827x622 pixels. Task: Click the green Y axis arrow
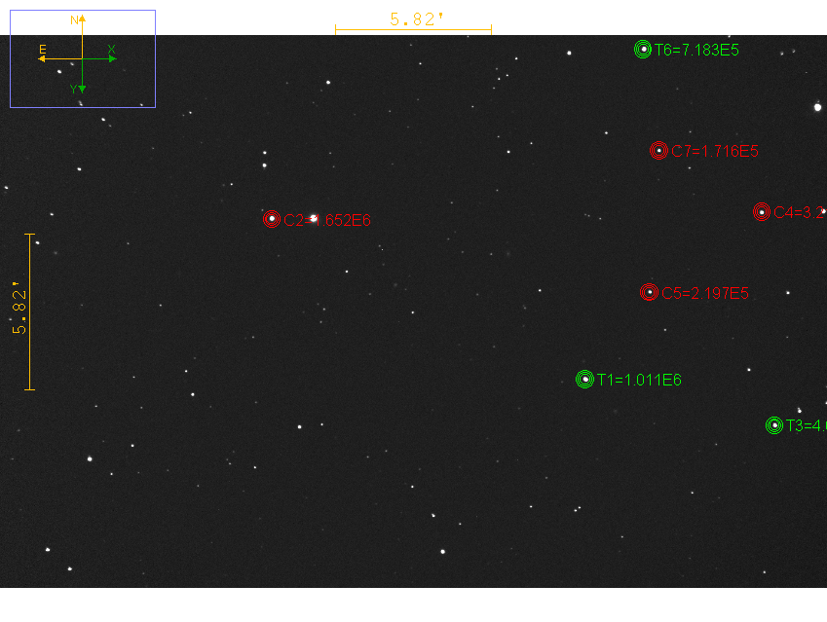pyautogui.click(x=83, y=88)
